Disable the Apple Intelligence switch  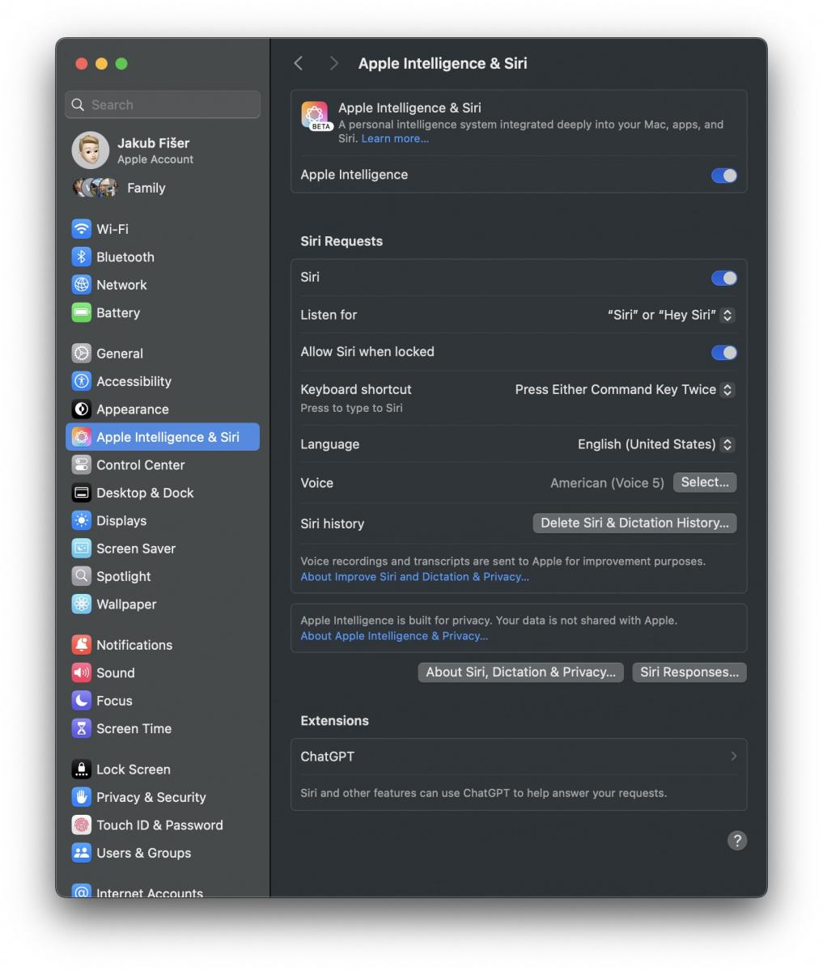coord(724,176)
